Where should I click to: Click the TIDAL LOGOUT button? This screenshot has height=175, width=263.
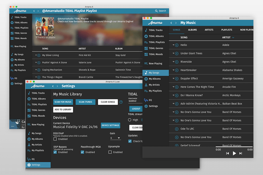coord(136,109)
